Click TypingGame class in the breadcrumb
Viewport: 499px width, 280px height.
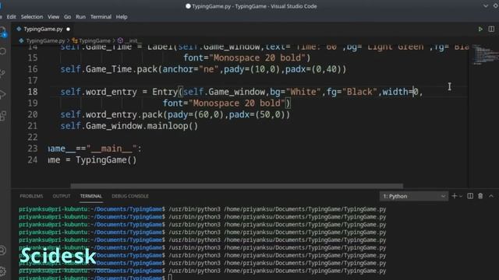click(94, 40)
